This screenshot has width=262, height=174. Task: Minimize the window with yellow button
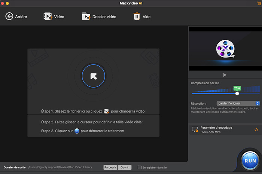point(7,3)
